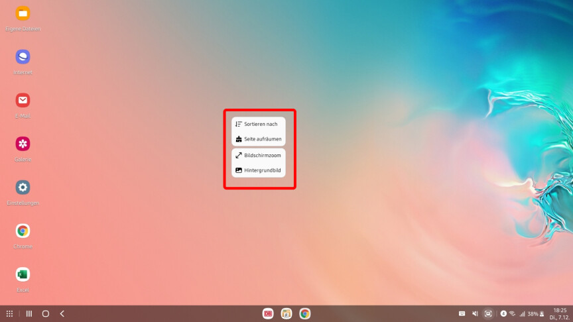
Task: Open the Galerie app icon
Action: pyautogui.click(x=23, y=144)
